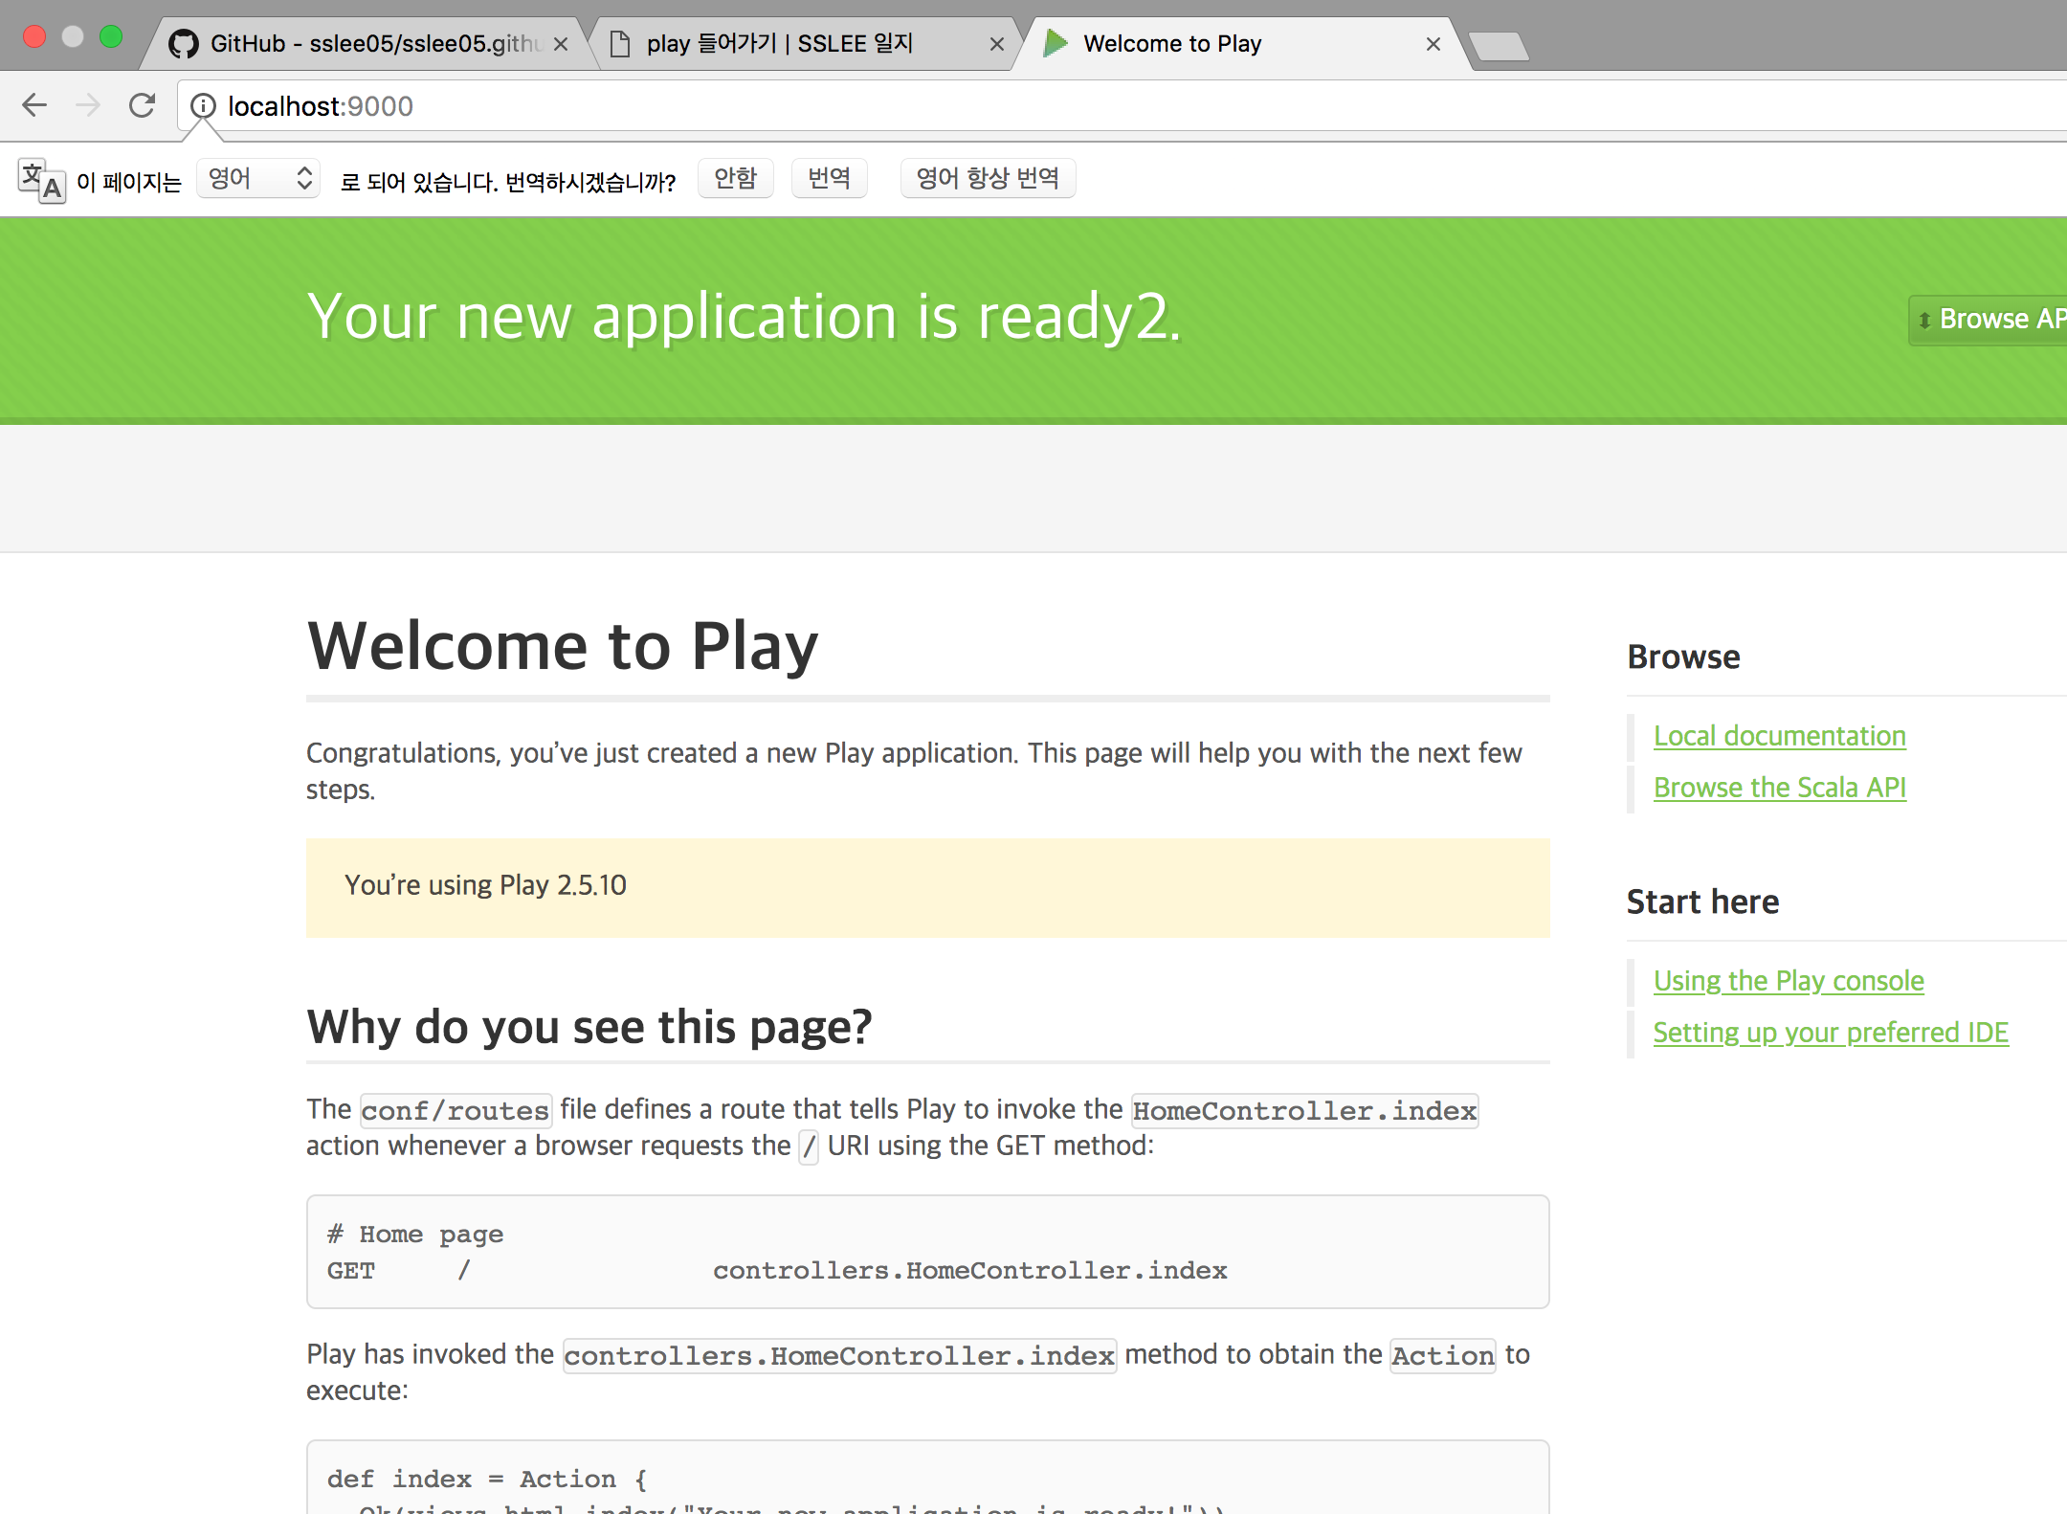Click the conf/routes inline code
Screen dimensions: 2067x1514
pos(456,1111)
